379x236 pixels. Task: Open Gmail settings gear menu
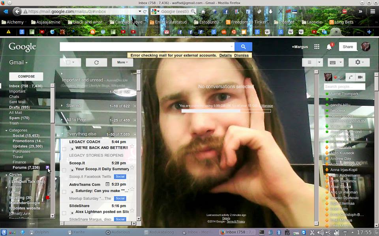click(359, 63)
